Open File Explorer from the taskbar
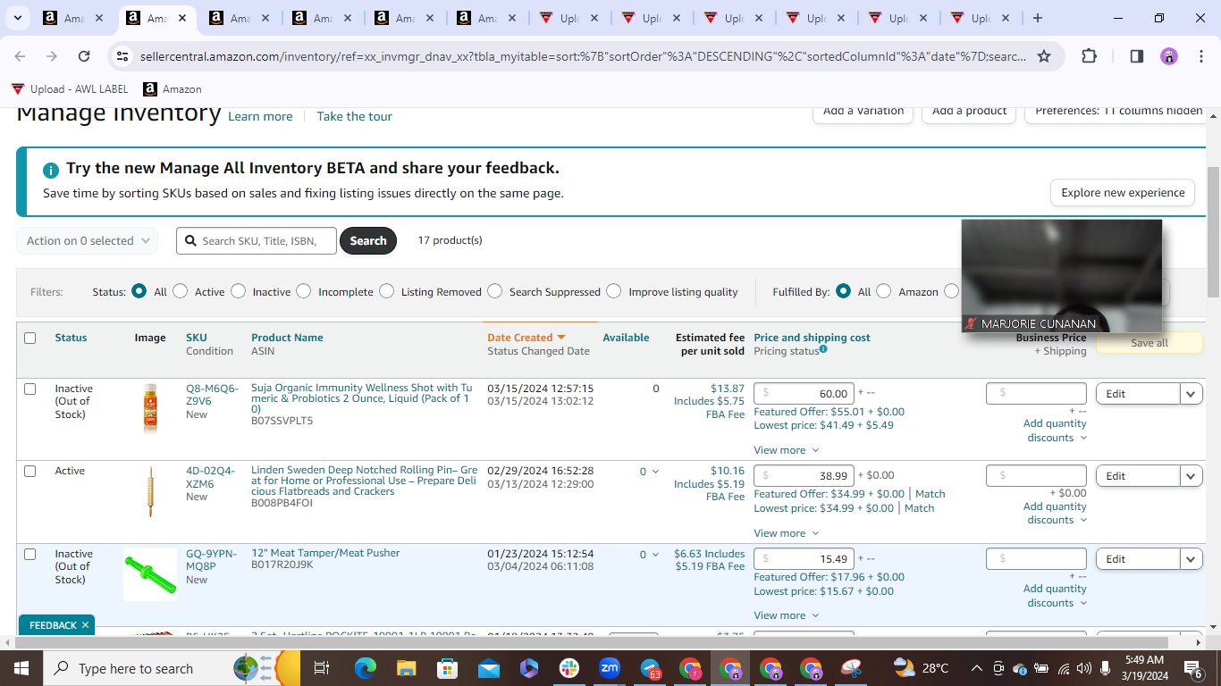This screenshot has height=686, width=1221. [x=407, y=668]
